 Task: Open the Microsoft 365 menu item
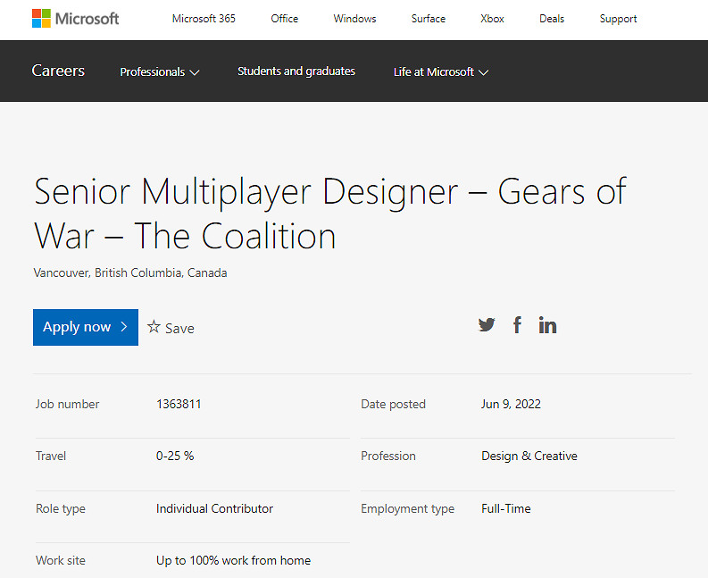[204, 19]
